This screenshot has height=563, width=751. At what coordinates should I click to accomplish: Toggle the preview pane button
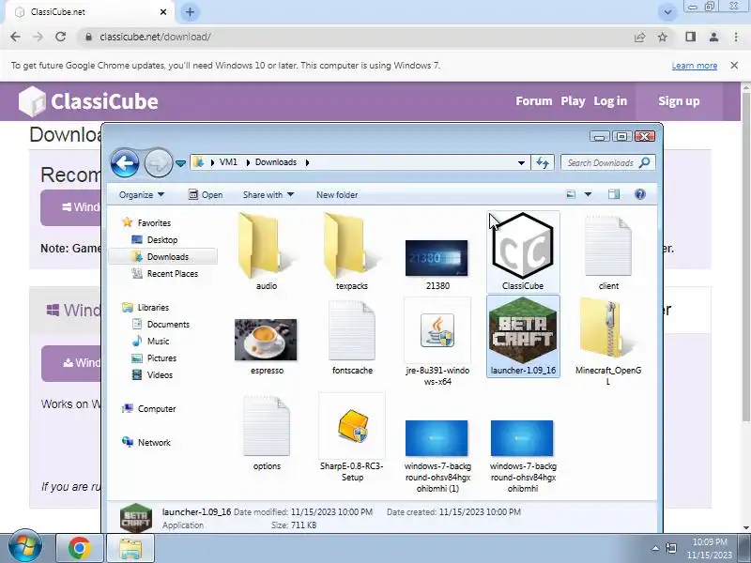pos(614,194)
